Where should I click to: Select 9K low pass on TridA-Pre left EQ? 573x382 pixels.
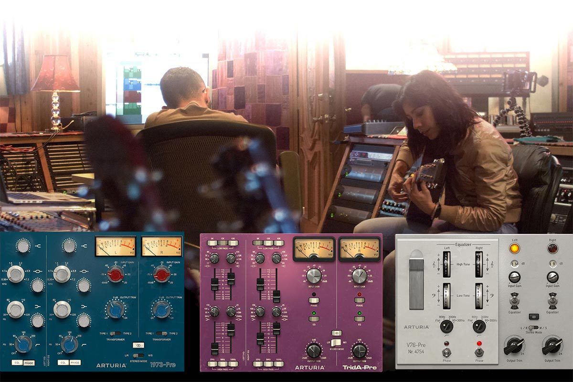click(212, 243)
